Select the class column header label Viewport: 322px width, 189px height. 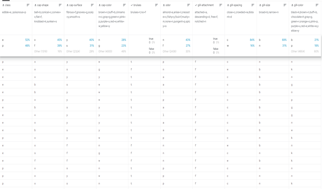[x=8, y=5]
